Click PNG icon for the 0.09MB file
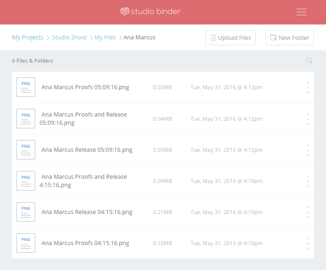 click(26, 181)
